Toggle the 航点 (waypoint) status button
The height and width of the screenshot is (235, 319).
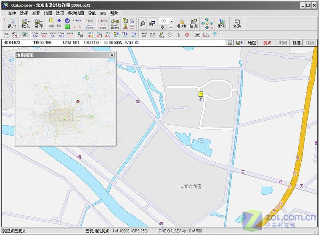pyautogui.click(x=267, y=43)
